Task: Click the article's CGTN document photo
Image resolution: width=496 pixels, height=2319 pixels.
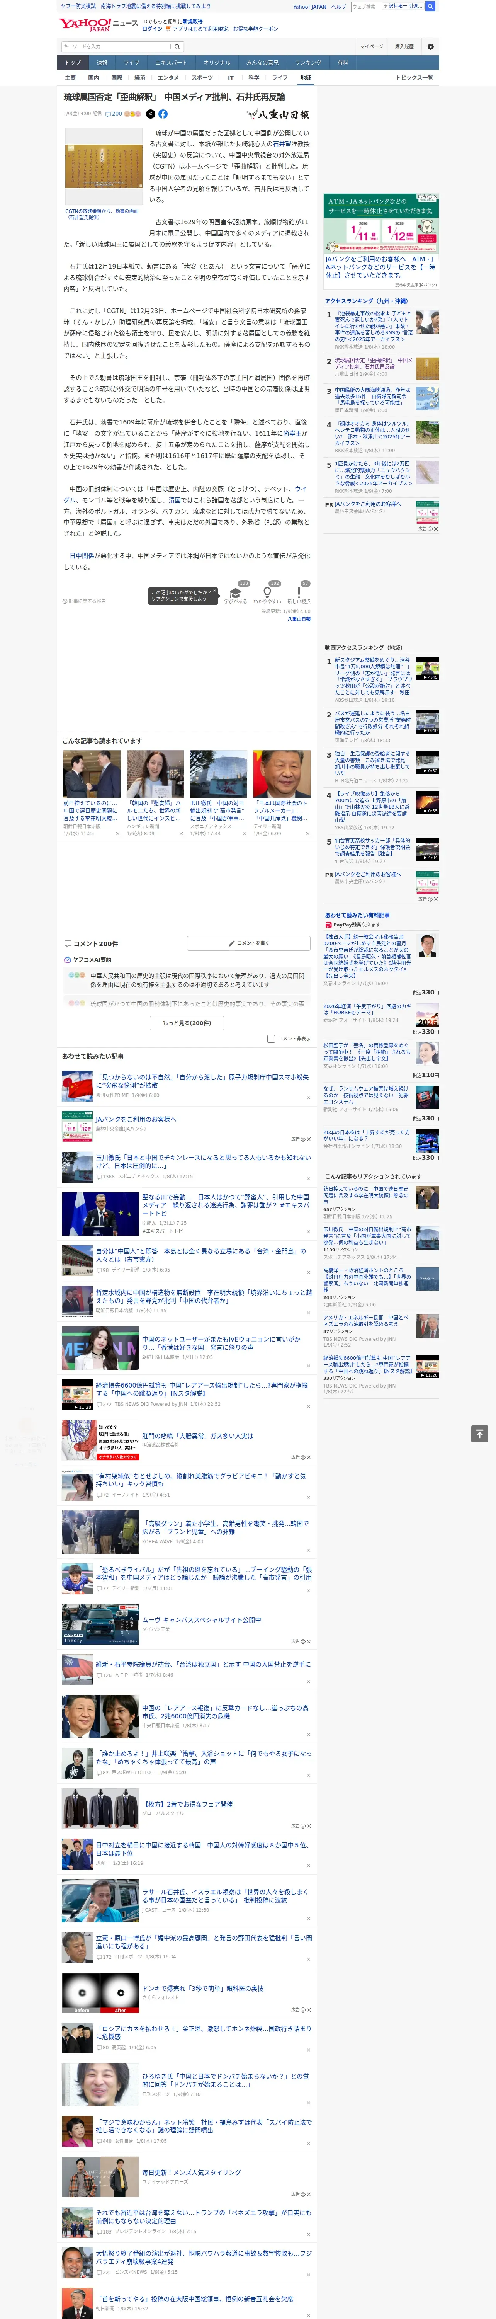Action: (104, 167)
